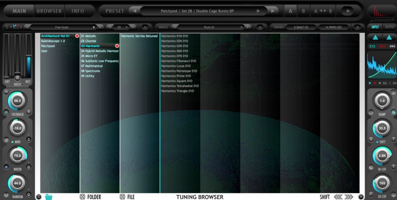Viewport: 397px width, 200px height.
Task: Click the left cyan triangle button
Action: coord(375,38)
